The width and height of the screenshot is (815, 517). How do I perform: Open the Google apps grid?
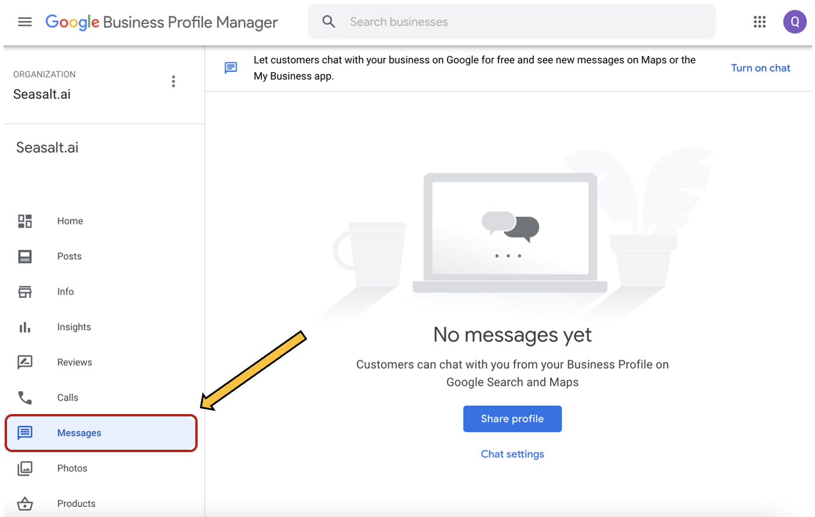coord(760,22)
